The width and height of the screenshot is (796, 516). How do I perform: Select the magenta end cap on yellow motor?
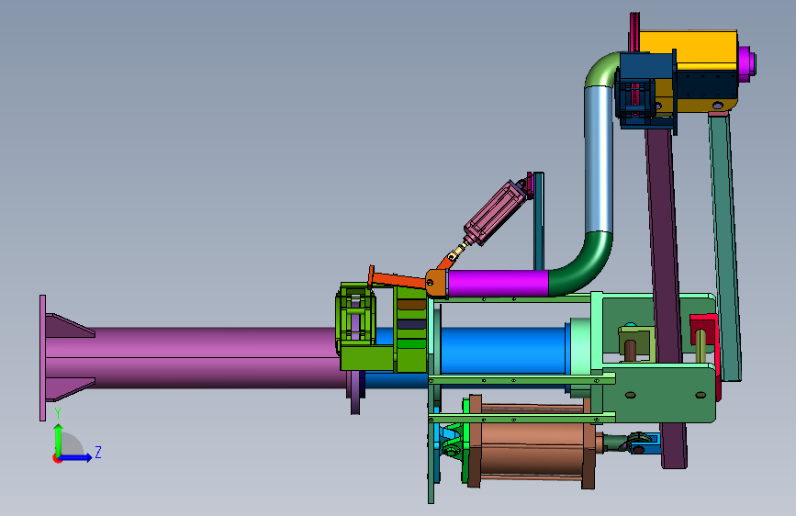pyautogui.click(x=746, y=62)
